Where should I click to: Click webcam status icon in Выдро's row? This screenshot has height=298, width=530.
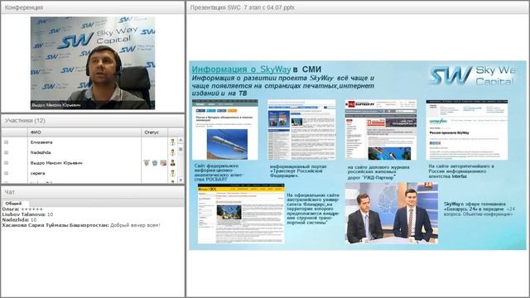click(155, 163)
